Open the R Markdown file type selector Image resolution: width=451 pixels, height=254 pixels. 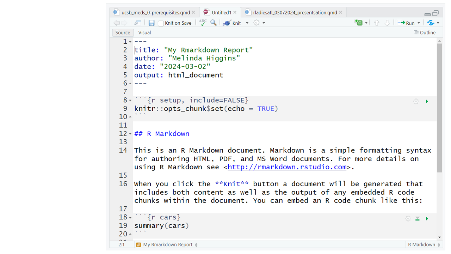click(x=424, y=244)
